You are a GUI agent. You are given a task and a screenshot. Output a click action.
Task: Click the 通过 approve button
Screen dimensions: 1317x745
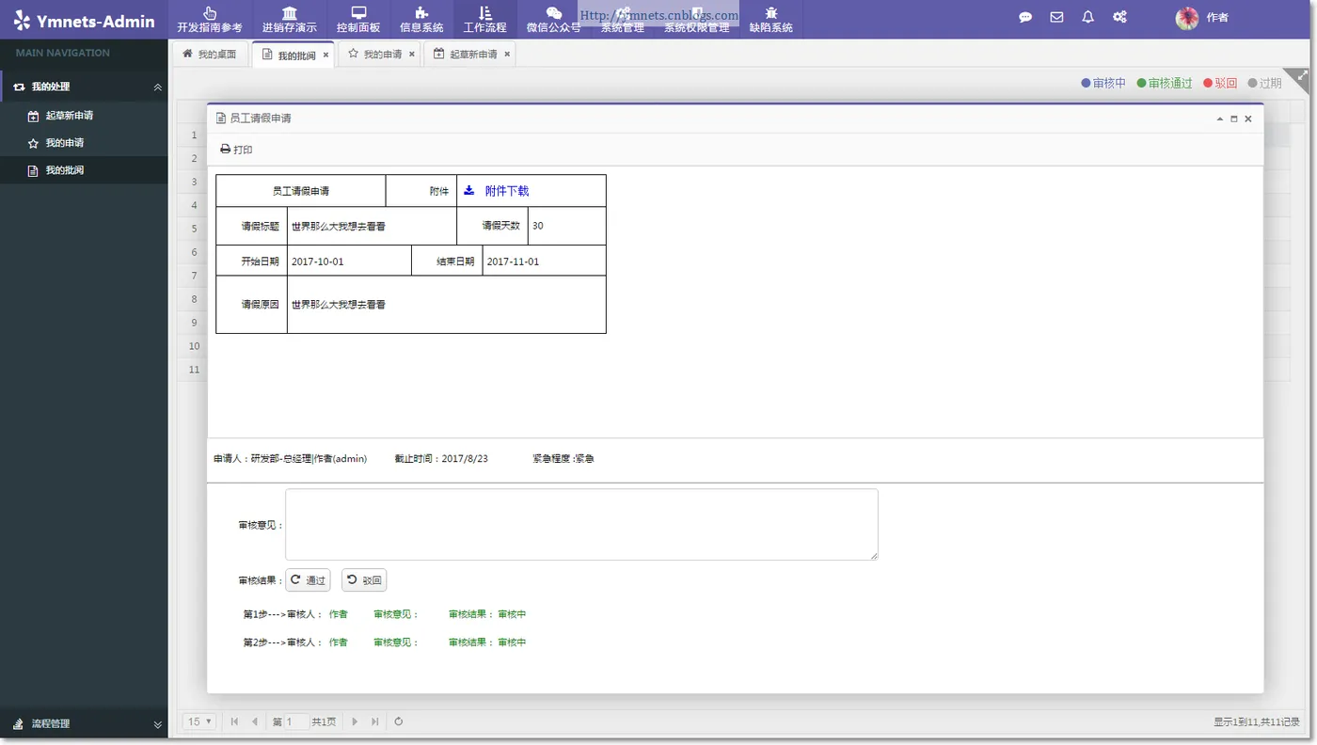(x=308, y=580)
